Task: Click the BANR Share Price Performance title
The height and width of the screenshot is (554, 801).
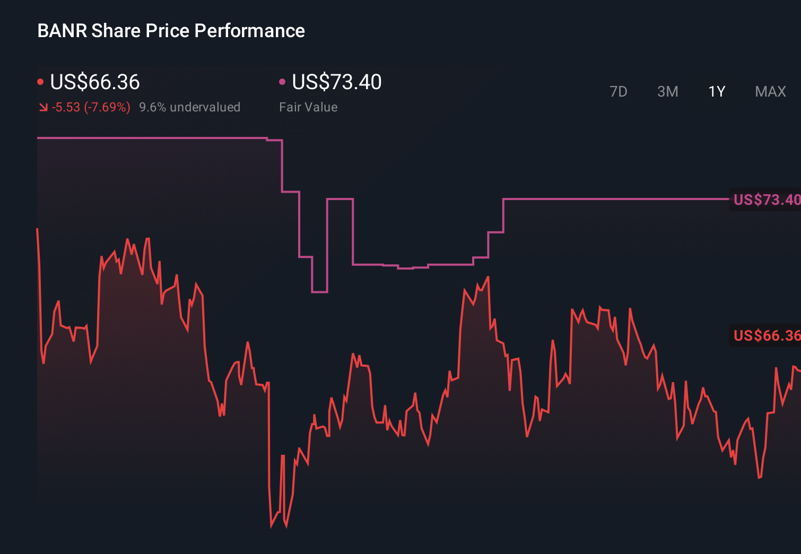Action: pyautogui.click(x=171, y=30)
